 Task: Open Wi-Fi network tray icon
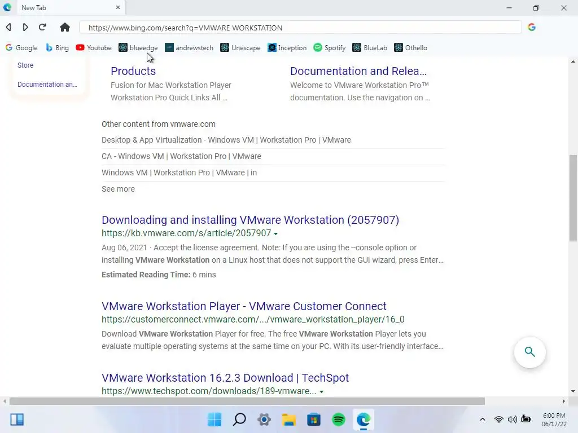coord(499,419)
